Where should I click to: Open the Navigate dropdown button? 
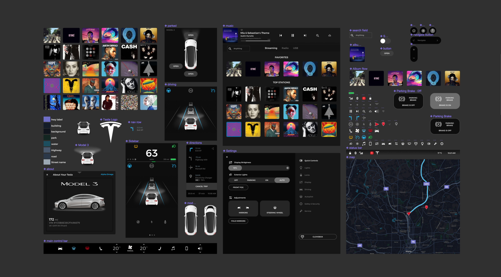pos(425,40)
